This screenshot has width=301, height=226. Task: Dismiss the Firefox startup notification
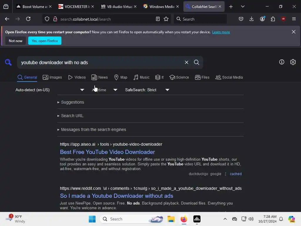pyautogui.click(x=294, y=32)
